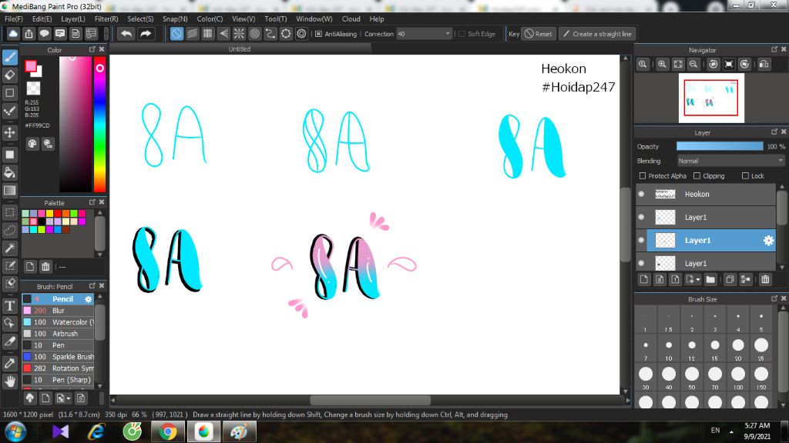Screen dimensions: 789x443
Task: Open snap settings gear in toolbar
Action: click(x=301, y=34)
